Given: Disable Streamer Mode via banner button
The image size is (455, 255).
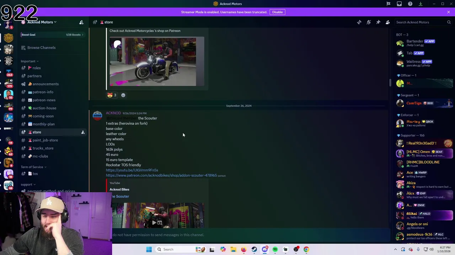Looking at the screenshot, I should pos(277,12).
